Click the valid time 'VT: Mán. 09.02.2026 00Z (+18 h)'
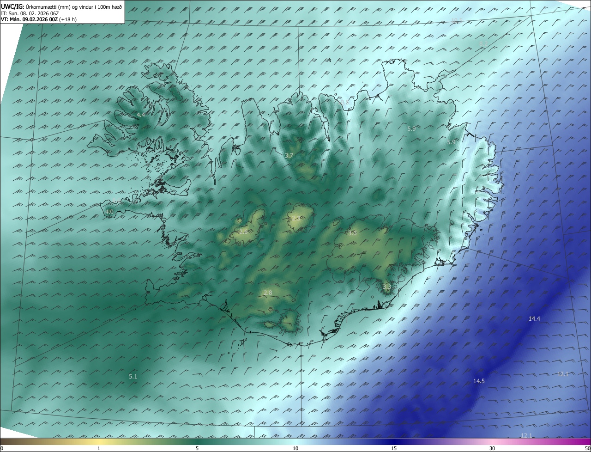 (x=39, y=19)
